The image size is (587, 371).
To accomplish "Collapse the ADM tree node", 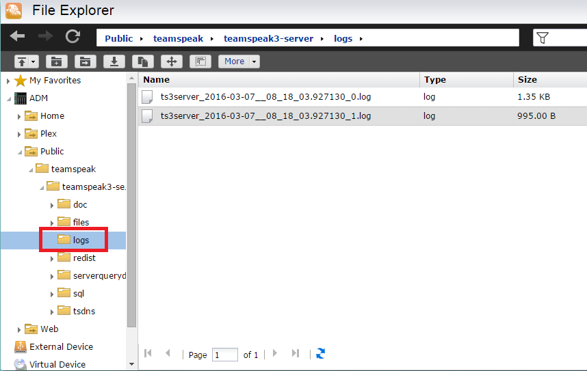I will (x=9, y=99).
